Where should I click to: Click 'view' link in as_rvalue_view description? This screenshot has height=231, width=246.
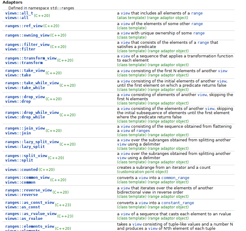point(125,214)
